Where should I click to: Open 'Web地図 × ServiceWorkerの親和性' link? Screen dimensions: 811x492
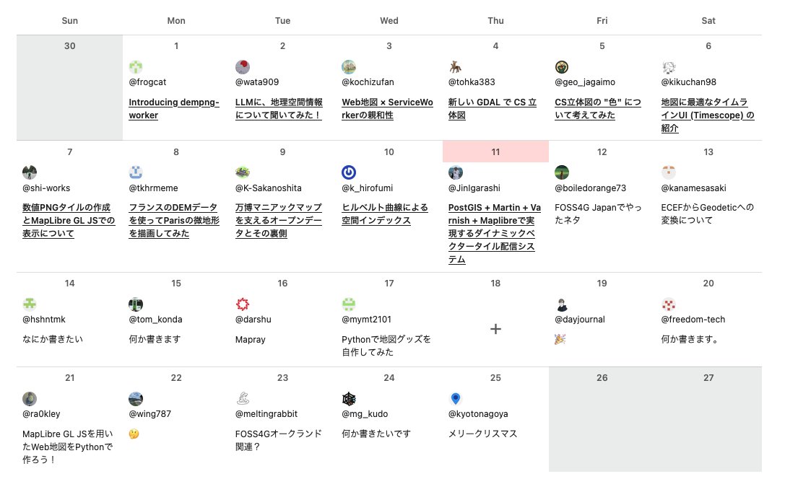pyautogui.click(x=387, y=108)
